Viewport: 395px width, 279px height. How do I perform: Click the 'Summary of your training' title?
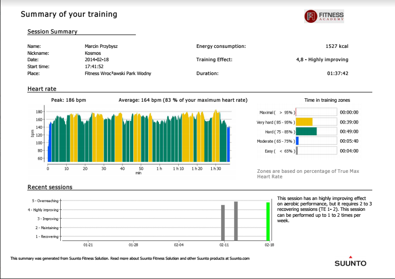pos(69,14)
